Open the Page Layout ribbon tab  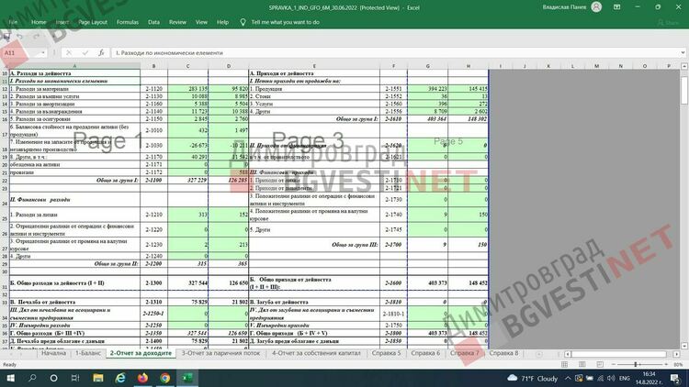(x=92, y=21)
